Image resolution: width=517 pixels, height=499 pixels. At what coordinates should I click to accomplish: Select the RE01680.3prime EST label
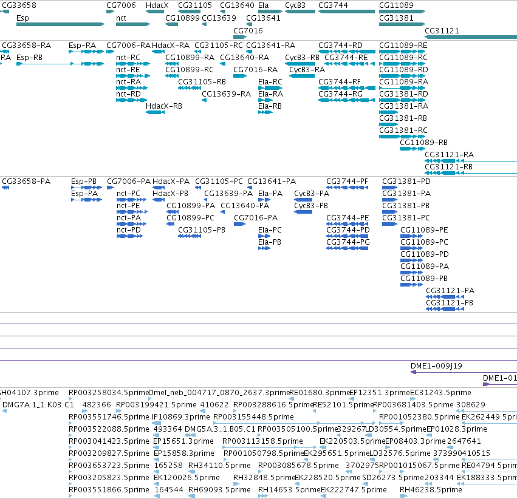319,393
